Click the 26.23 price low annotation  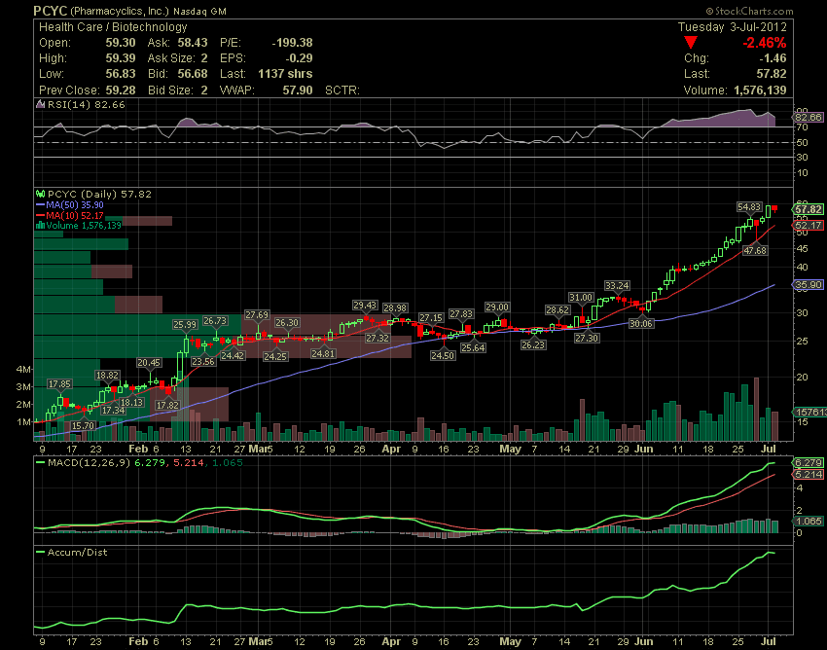click(x=533, y=344)
